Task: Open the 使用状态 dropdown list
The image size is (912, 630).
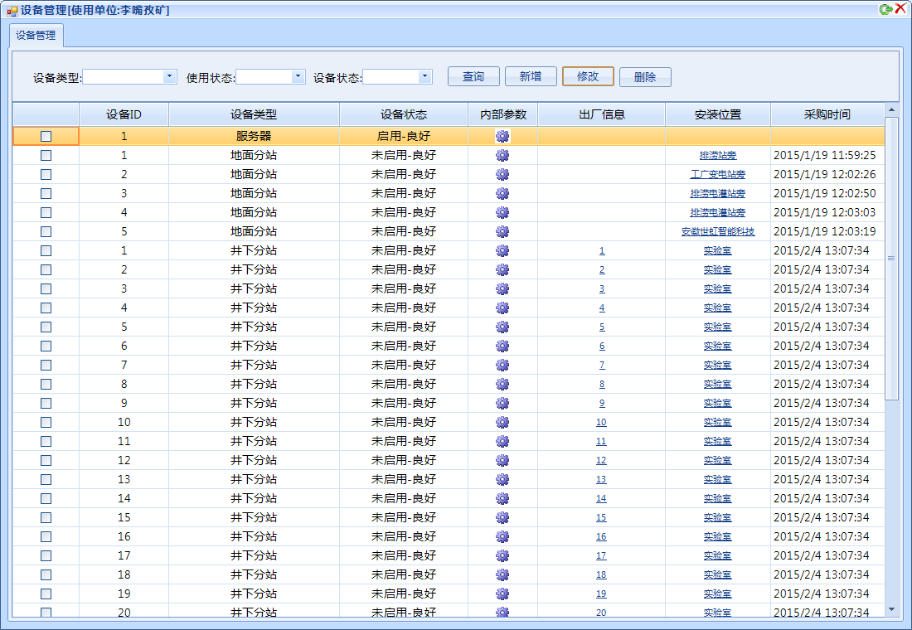Action: coord(298,76)
